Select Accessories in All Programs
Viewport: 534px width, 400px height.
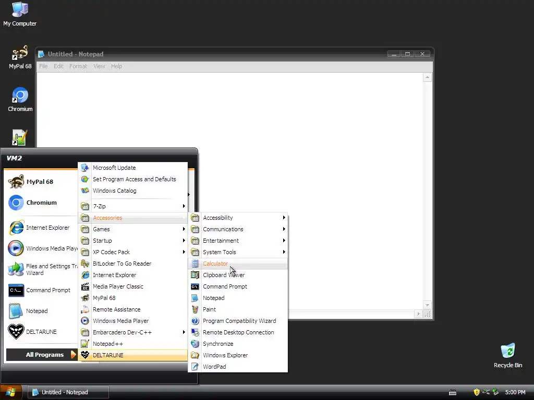[133, 218]
